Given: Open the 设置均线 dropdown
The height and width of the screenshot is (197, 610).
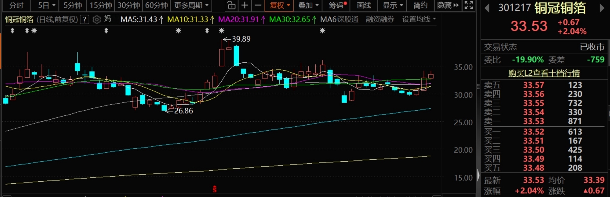Looking at the screenshot, I should [419, 19].
